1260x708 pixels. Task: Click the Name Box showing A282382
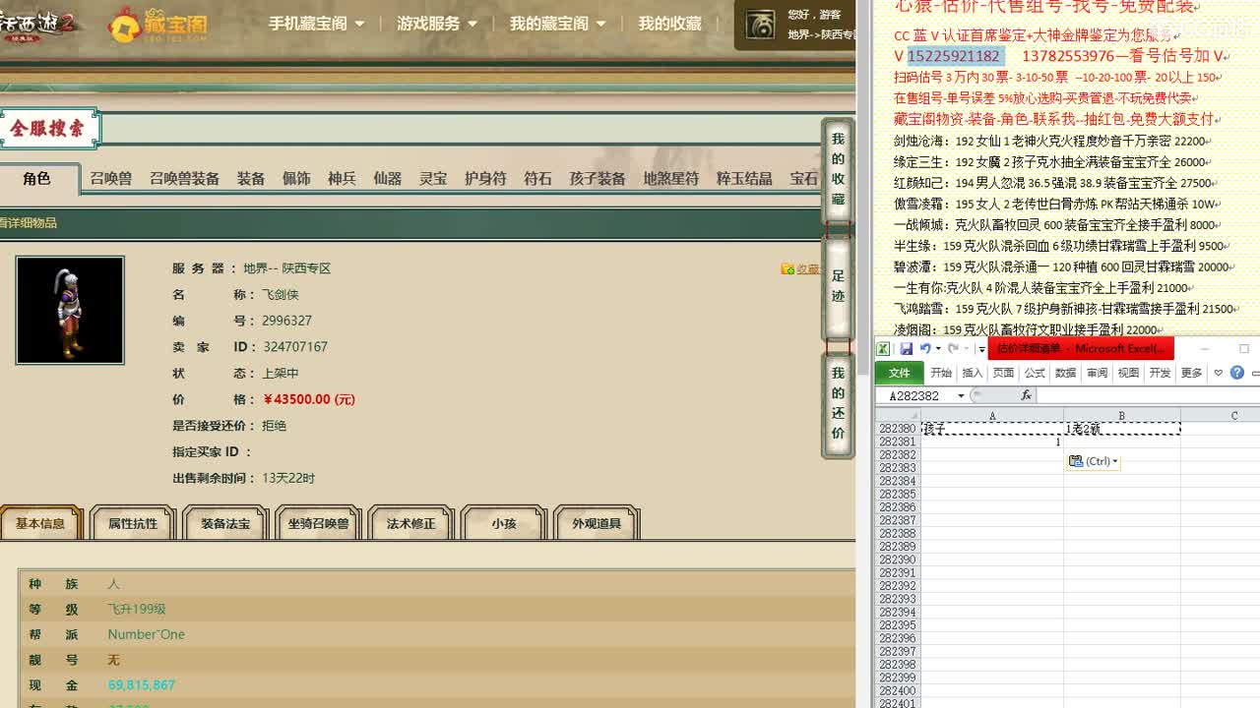click(915, 395)
